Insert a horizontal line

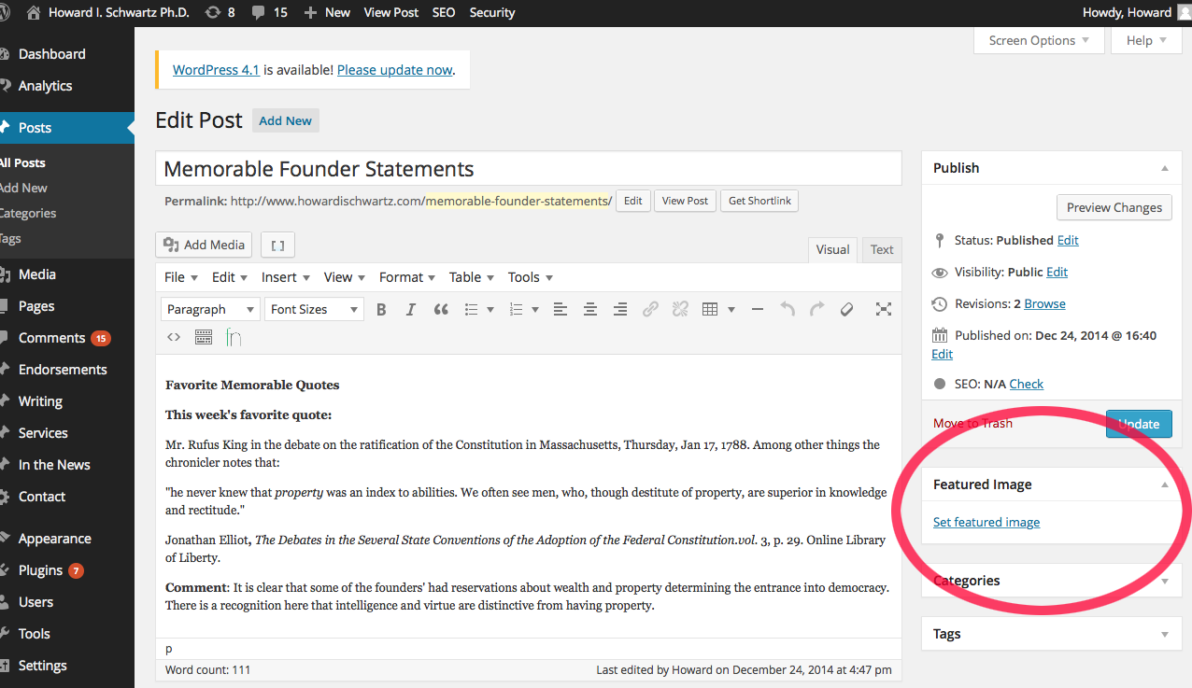(757, 309)
